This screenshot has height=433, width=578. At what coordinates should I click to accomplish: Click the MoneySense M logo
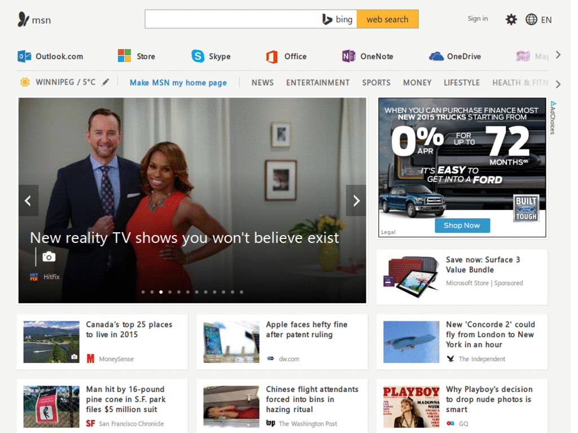(90, 359)
